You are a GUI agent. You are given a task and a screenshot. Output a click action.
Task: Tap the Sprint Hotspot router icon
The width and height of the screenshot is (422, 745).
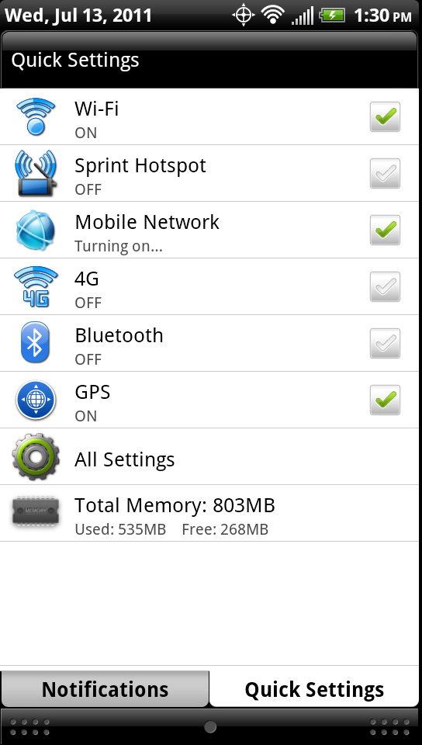[36, 173]
